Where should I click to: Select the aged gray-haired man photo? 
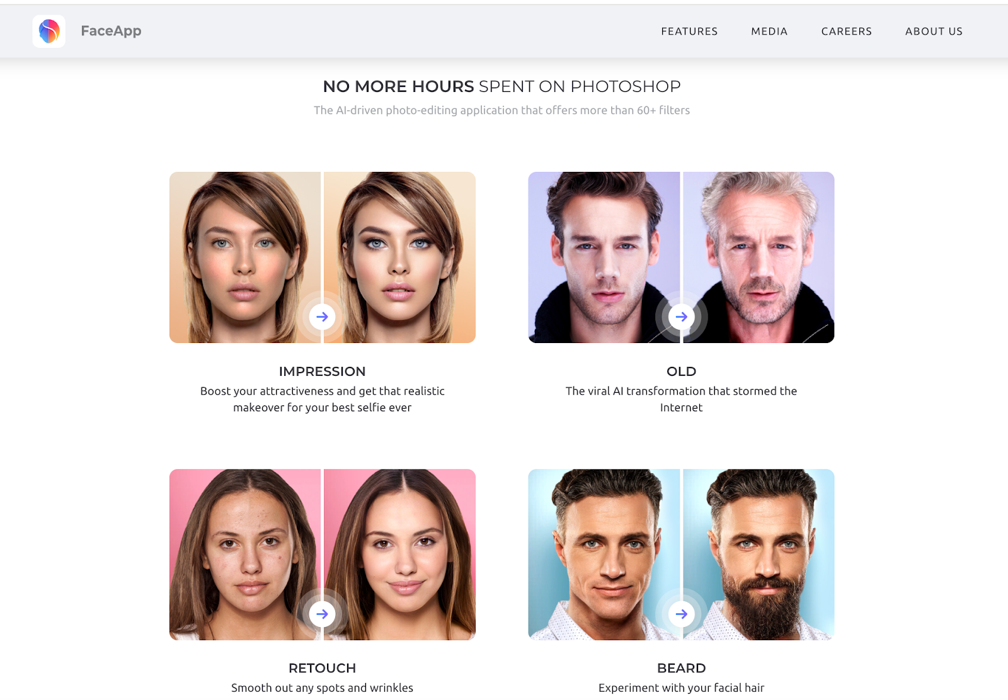(x=759, y=257)
